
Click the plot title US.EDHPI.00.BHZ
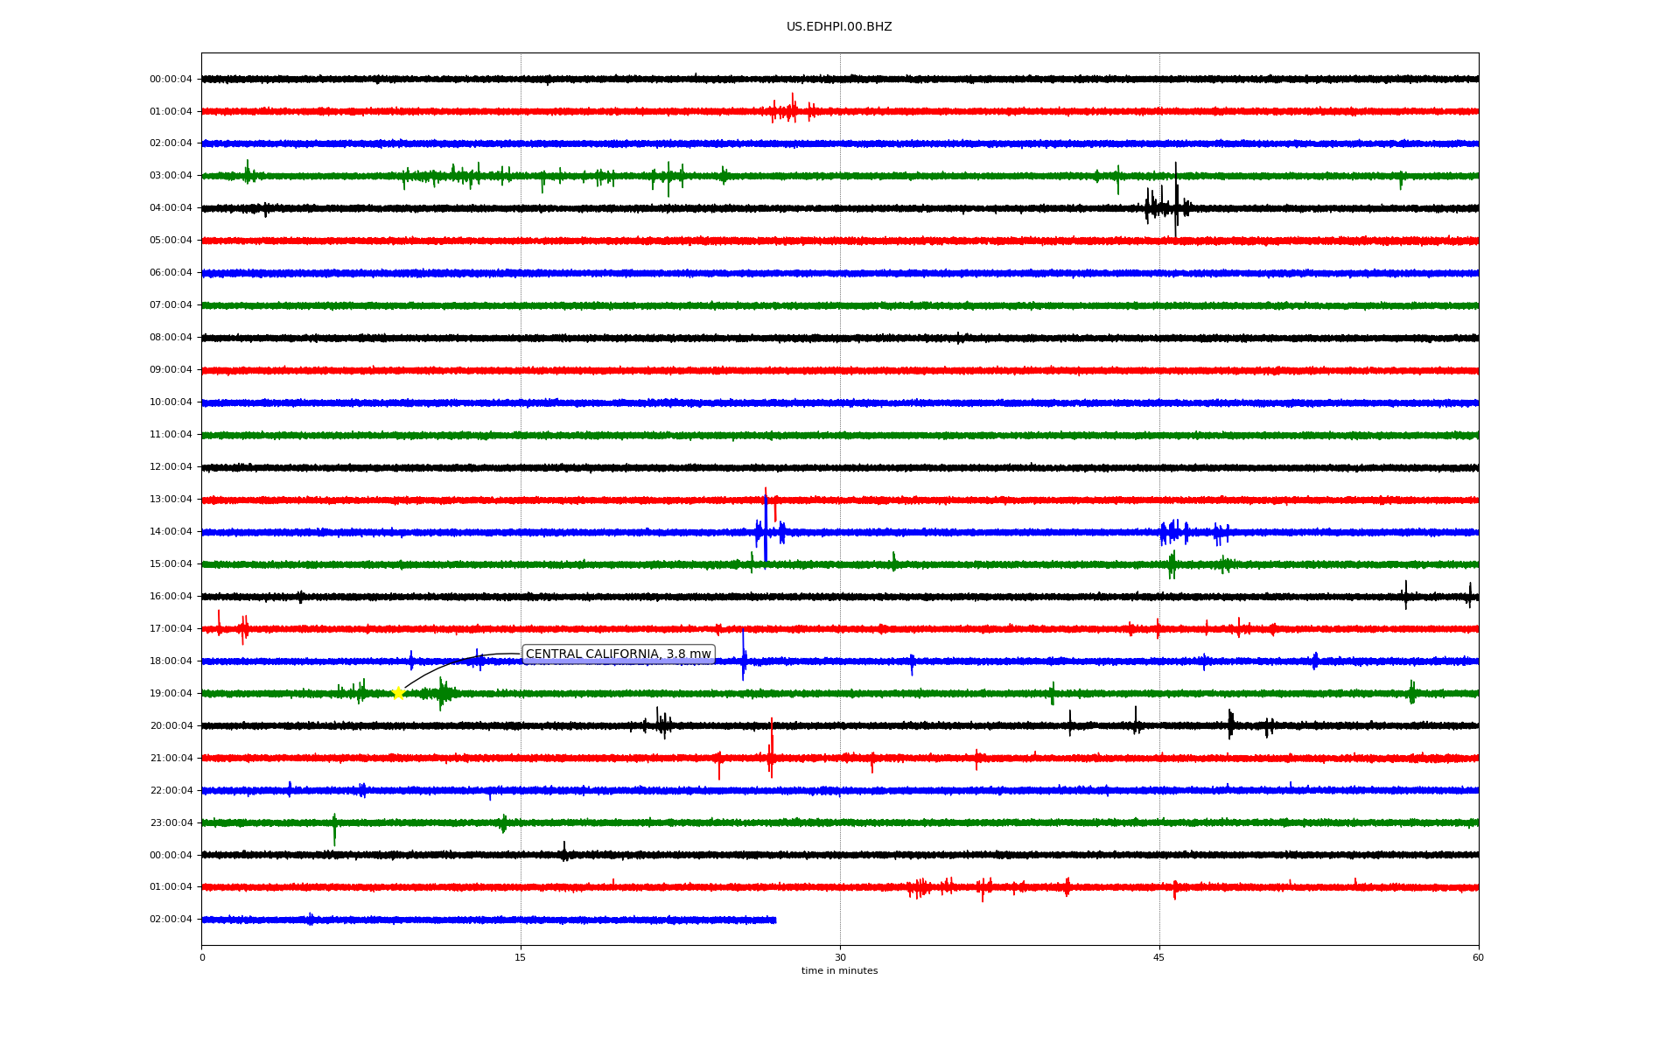[x=839, y=27]
